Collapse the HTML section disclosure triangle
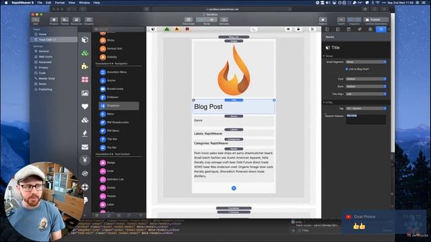Viewport: 431px width, 242px height. 324,102
